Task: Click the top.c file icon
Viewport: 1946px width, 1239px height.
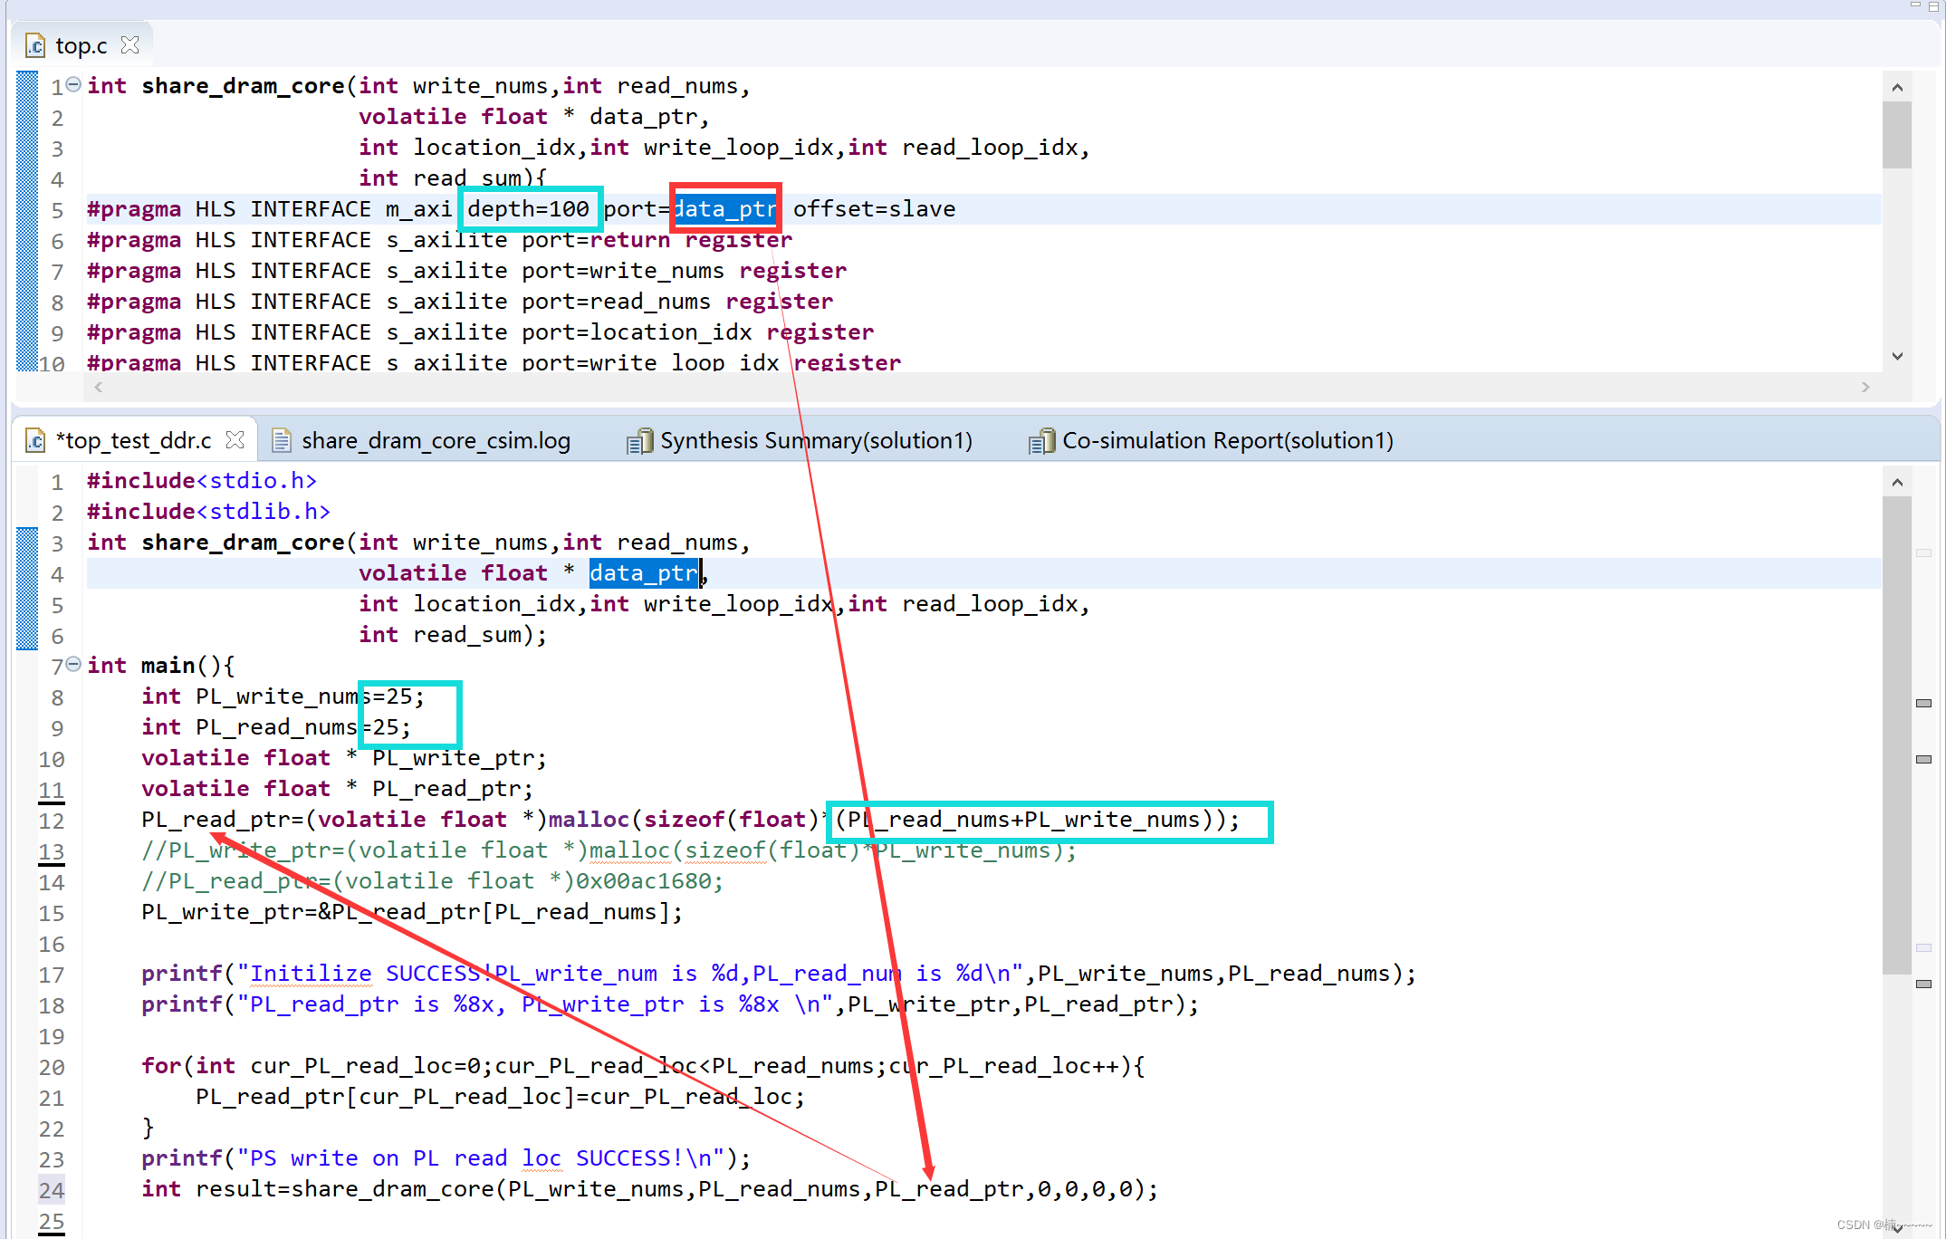Action: pos(35,45)
